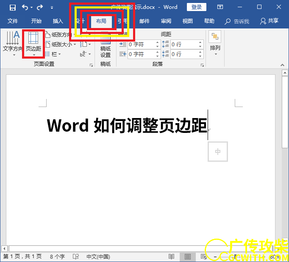Increase spacing before with up arrow

click(x=200, y=42)
